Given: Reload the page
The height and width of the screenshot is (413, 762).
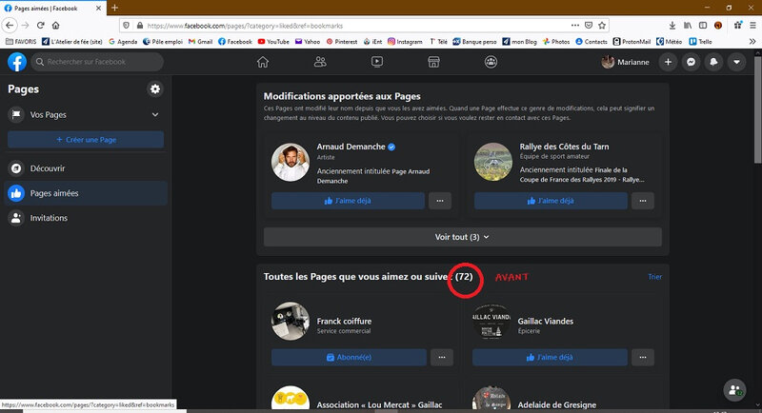Looking at the screenshot, I should (x=41, y=26).
